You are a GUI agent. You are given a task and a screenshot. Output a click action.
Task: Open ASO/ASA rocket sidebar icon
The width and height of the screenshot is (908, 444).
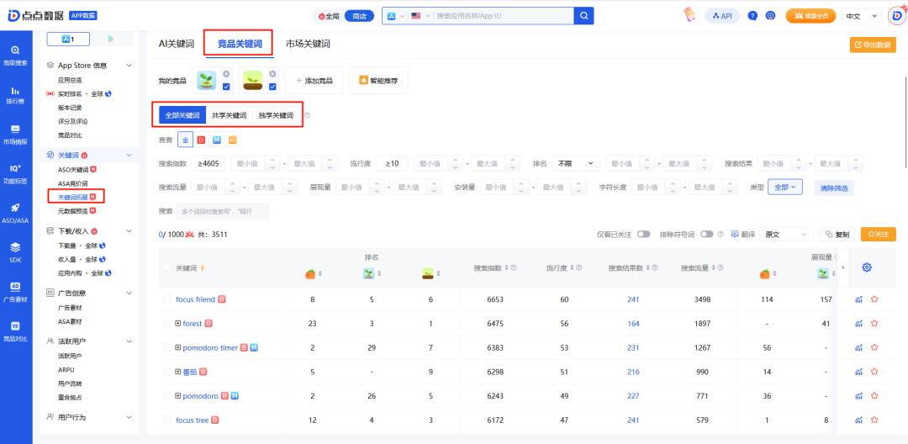tap(16, 213)
